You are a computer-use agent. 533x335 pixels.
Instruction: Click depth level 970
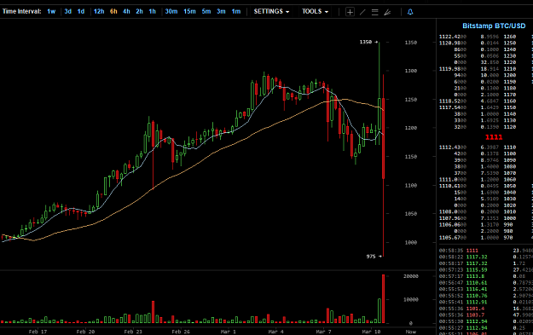point(508,238)
